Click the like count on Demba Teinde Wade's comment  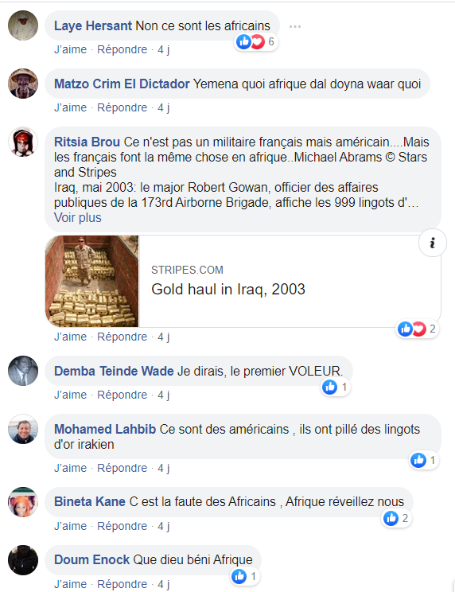(336, 387)
